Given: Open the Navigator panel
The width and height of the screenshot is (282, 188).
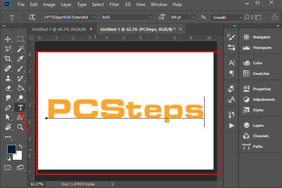Looking at the screenshot, I should coord(257,37).
